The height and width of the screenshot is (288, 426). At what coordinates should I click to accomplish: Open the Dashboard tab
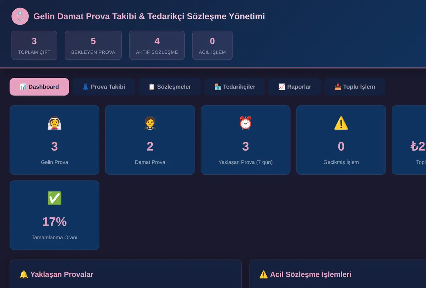pyautogui.click(x=39, y=87)
